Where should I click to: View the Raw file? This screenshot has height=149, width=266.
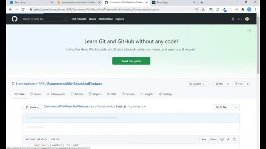[204, 139]
